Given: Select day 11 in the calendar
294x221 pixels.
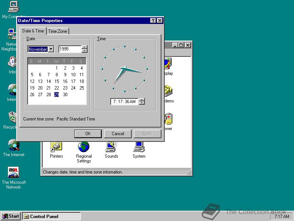Looking at the screenshot, I should tap(82, 75).
